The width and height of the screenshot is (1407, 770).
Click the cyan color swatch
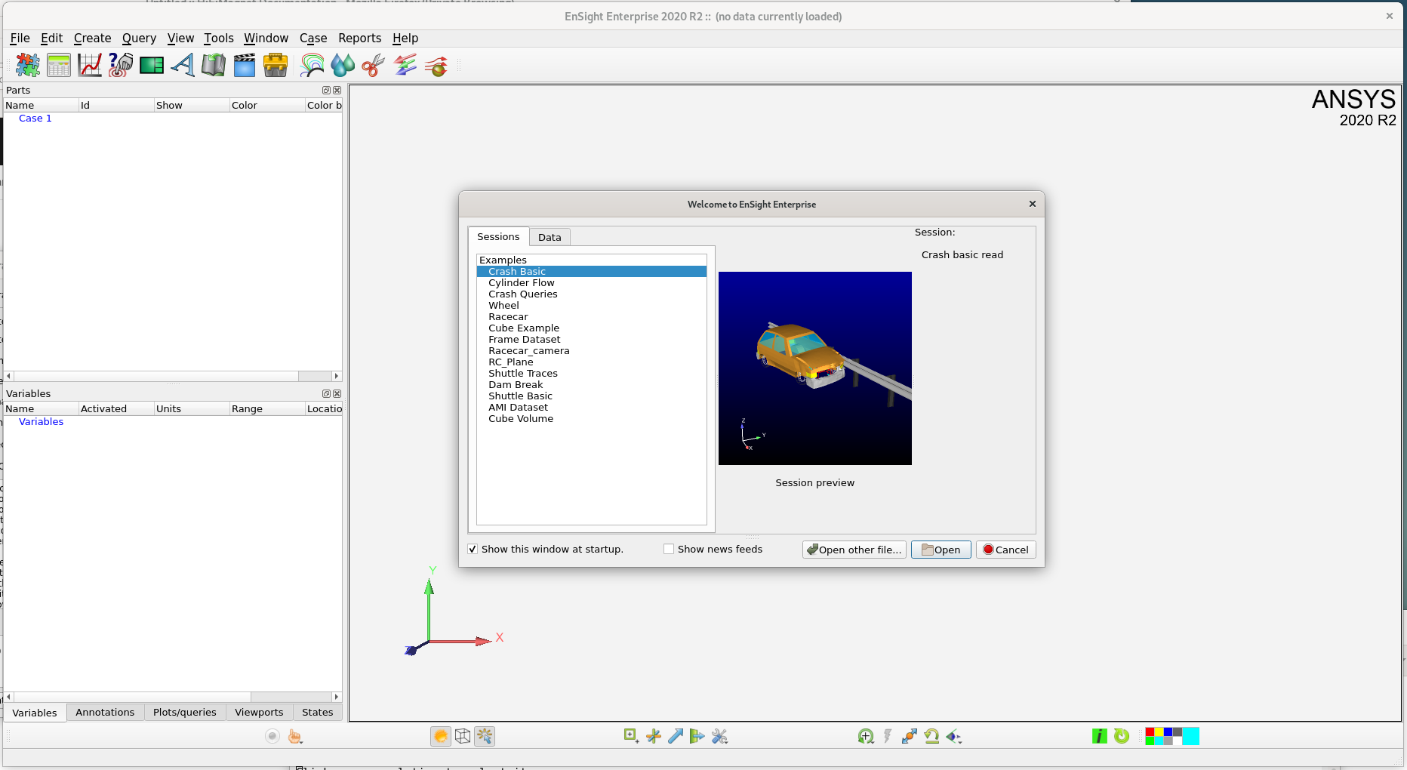(x=1191, y=736)
